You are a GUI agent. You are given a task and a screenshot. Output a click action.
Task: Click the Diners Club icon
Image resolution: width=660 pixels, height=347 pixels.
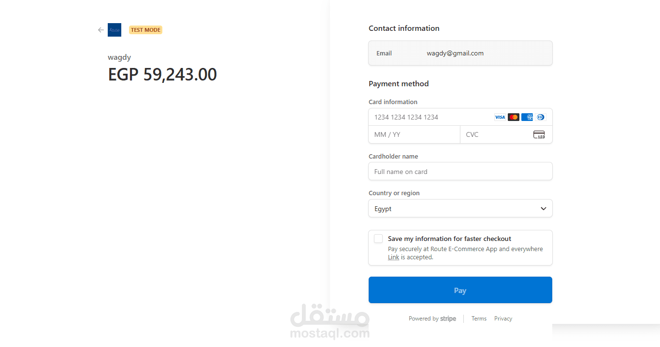(x=541, y=117)
